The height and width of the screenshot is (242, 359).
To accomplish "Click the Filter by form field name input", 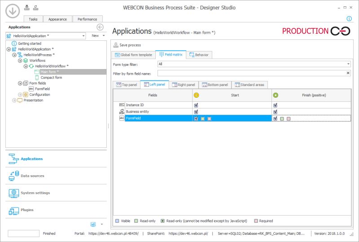I will click(x=251, y=73).
